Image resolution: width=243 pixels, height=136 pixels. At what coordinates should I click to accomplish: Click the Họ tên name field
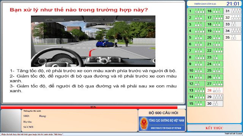(x=28, y=122)
